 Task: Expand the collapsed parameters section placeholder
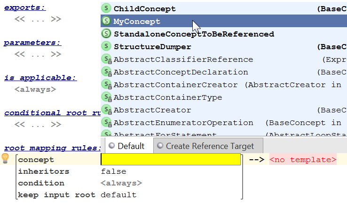click(38, 54)
